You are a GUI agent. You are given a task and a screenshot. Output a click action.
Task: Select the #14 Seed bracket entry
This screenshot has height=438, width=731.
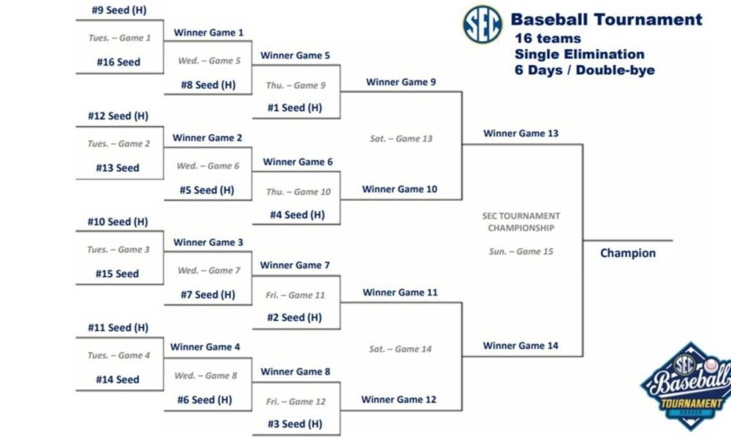click(118, 380)
